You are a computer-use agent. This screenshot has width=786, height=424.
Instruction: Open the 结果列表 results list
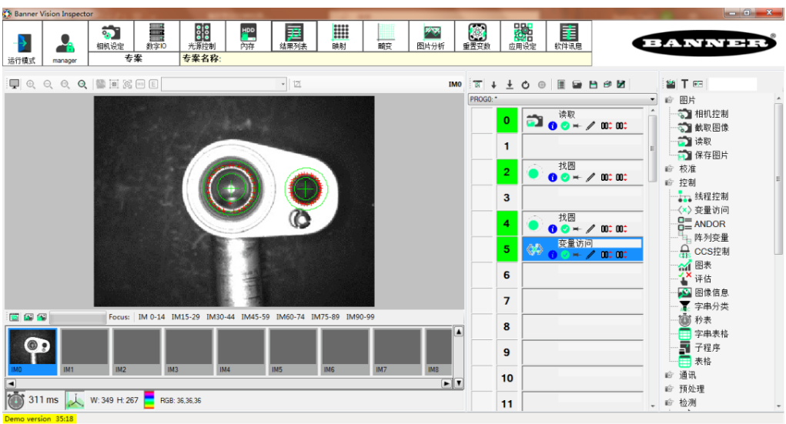pyautogui.click(x=294, y=37)
